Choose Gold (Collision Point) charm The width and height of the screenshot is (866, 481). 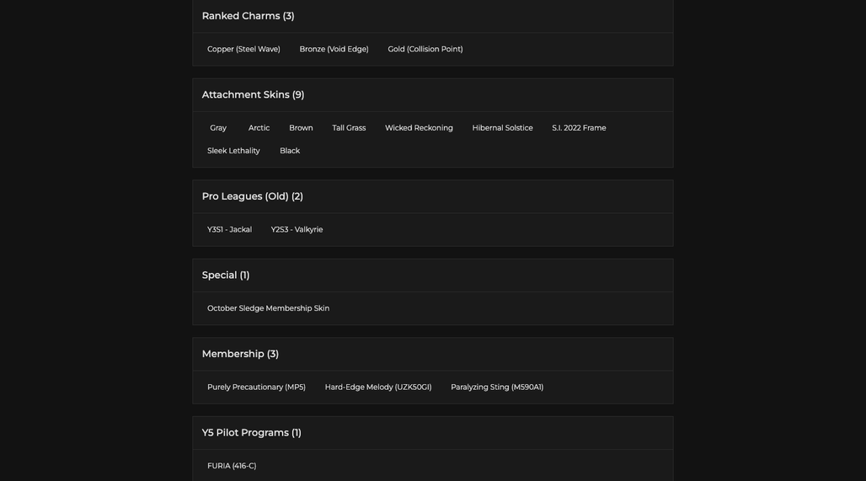pos(425,49)
